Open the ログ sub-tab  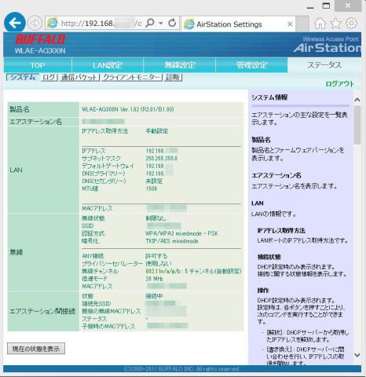tap(49, 77)
